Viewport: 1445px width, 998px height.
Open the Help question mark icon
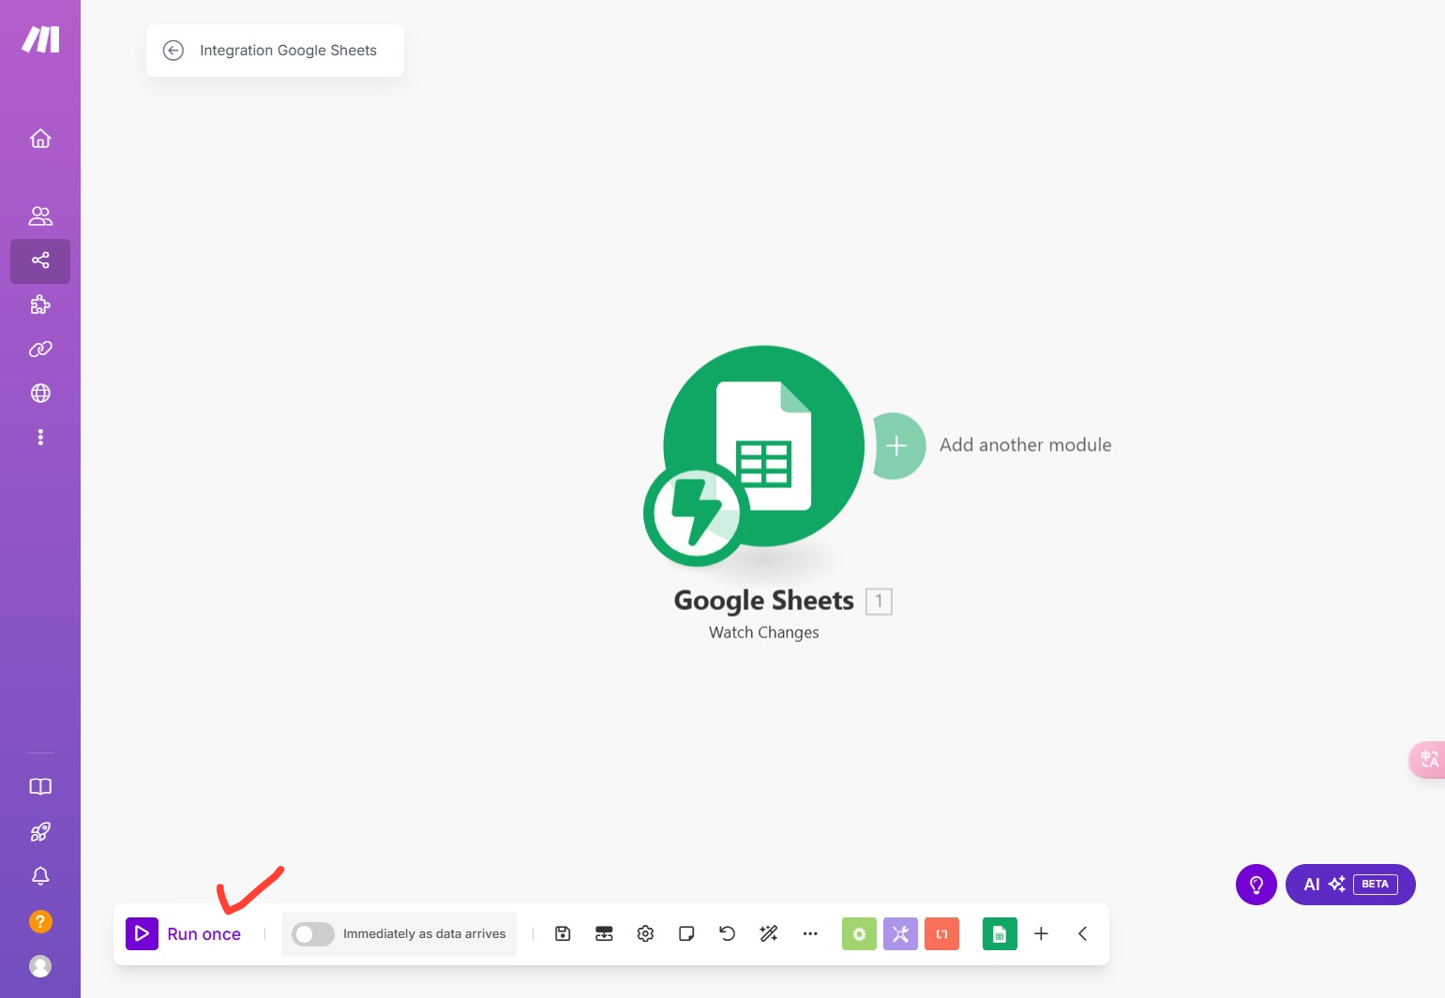[x=40, y=921]
